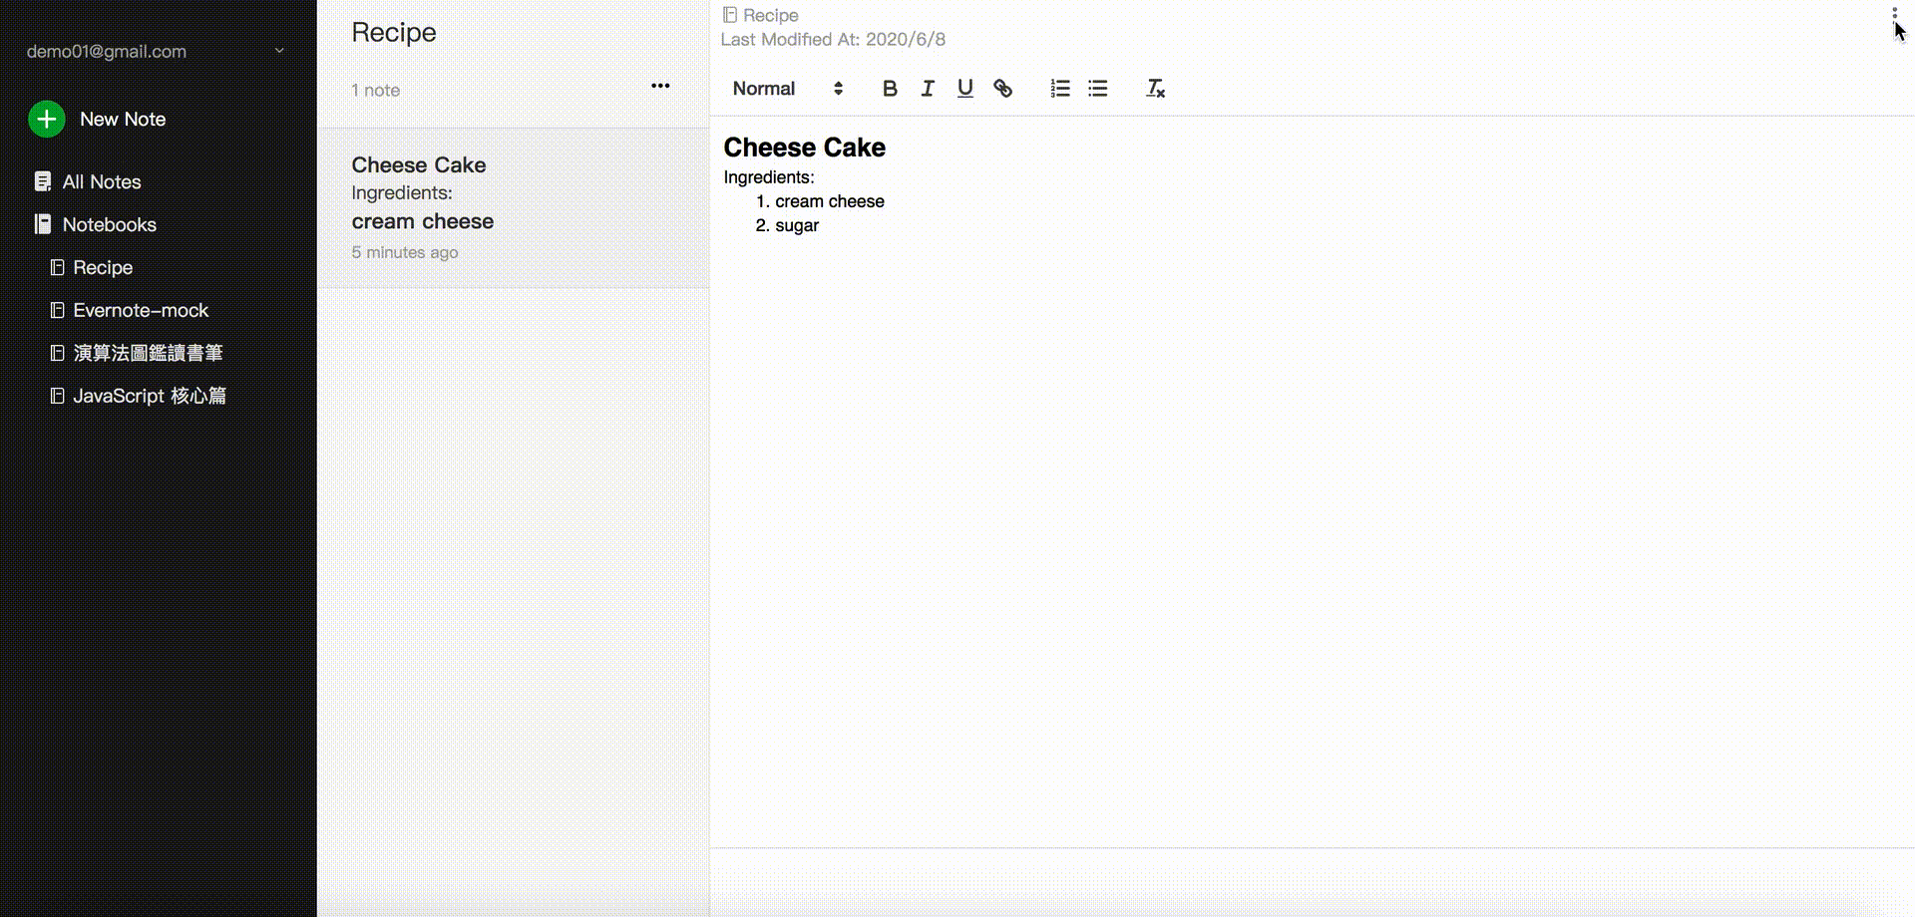
Task: Click the 'cream cheese' list item in editor
Action: click(x=830, y=201)
